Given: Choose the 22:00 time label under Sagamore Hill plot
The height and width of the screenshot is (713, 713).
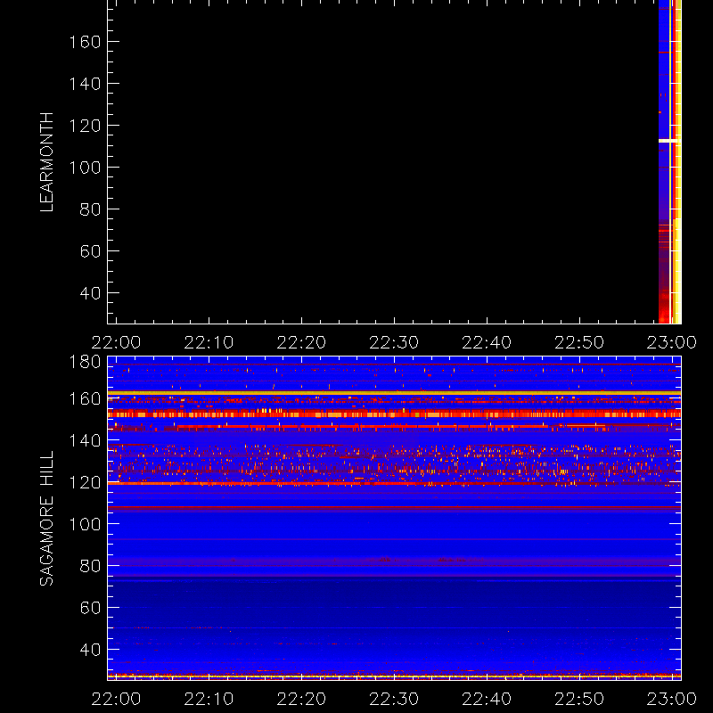Looking at the screenshot, I should 116,699.
